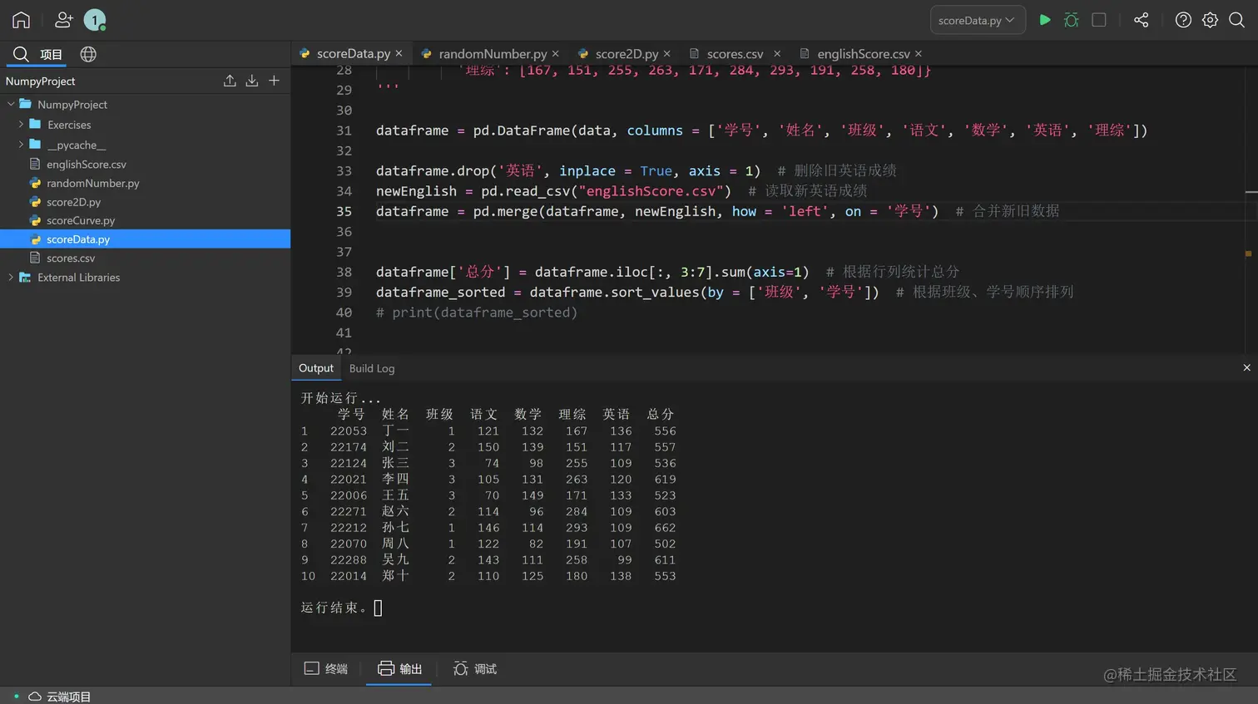Image resolution: width=1258 pixels, height=704 pixels.
Task: Click the 云端项目 status bar item
Action: 59,697
